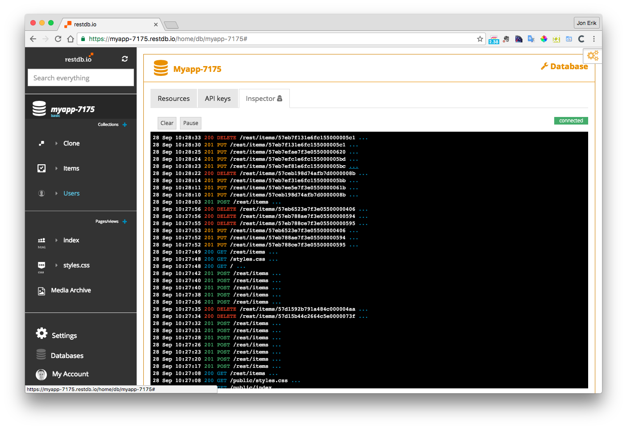Click the myapp-7175 database name in sidebar
Image resolution: width=627 pixels, height=429 pixels.
pyautogui.click(x=73, y=109)
